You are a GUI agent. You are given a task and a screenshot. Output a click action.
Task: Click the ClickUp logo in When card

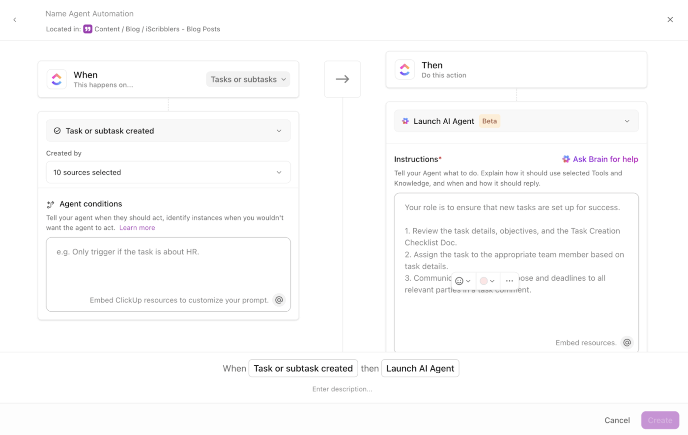57,79
